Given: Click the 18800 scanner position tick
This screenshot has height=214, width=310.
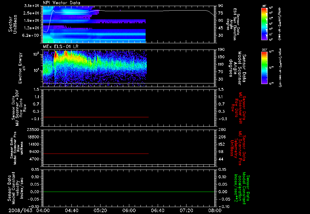Looking at the screenshot, I should [x=33, y=137].
